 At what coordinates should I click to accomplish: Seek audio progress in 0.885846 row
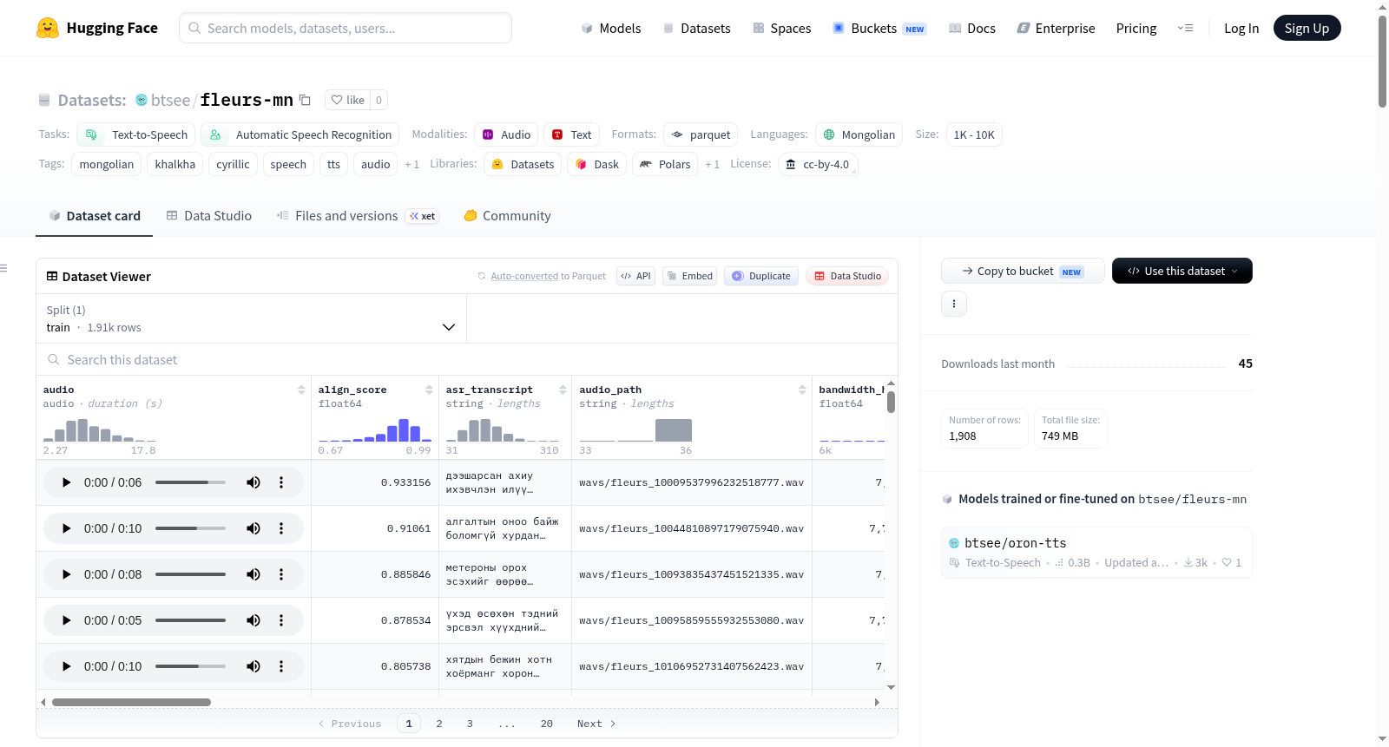tap(190, 574)
